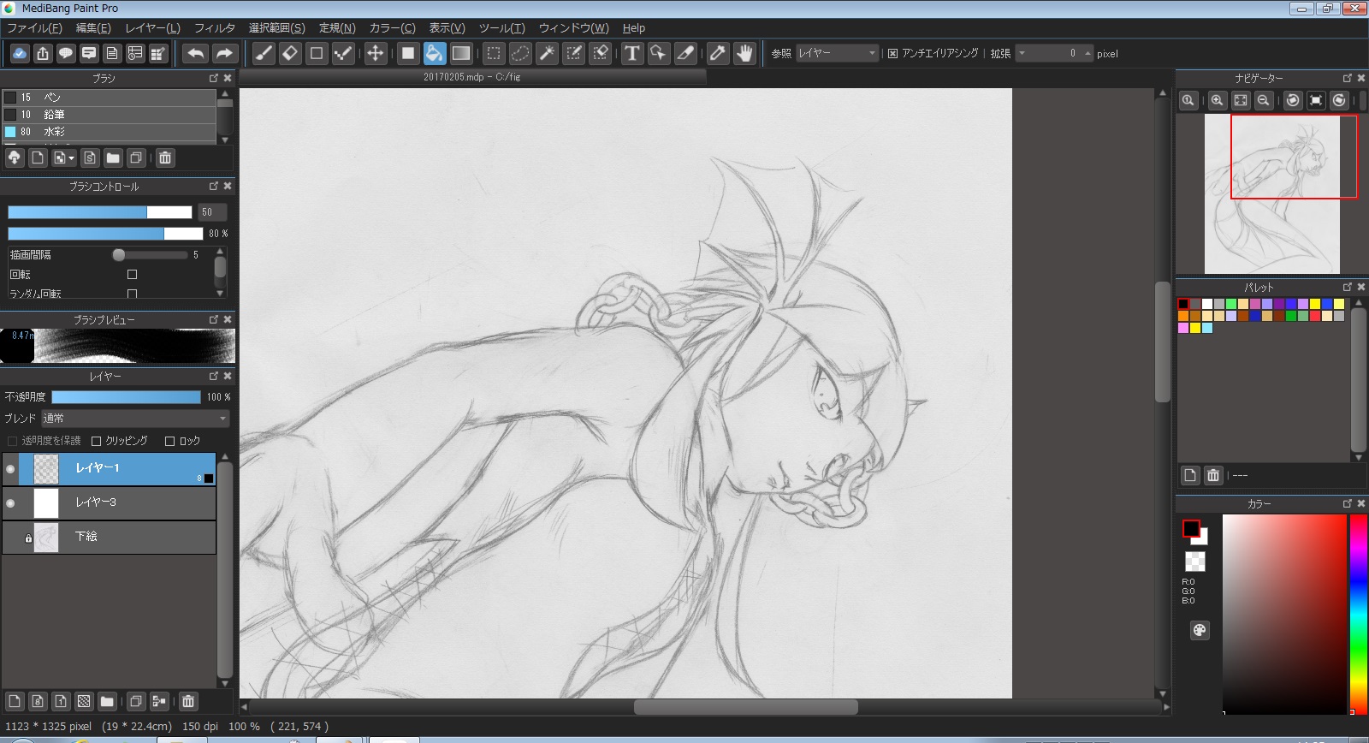Open the ブレンド mode dropdown

coord(135,419)
